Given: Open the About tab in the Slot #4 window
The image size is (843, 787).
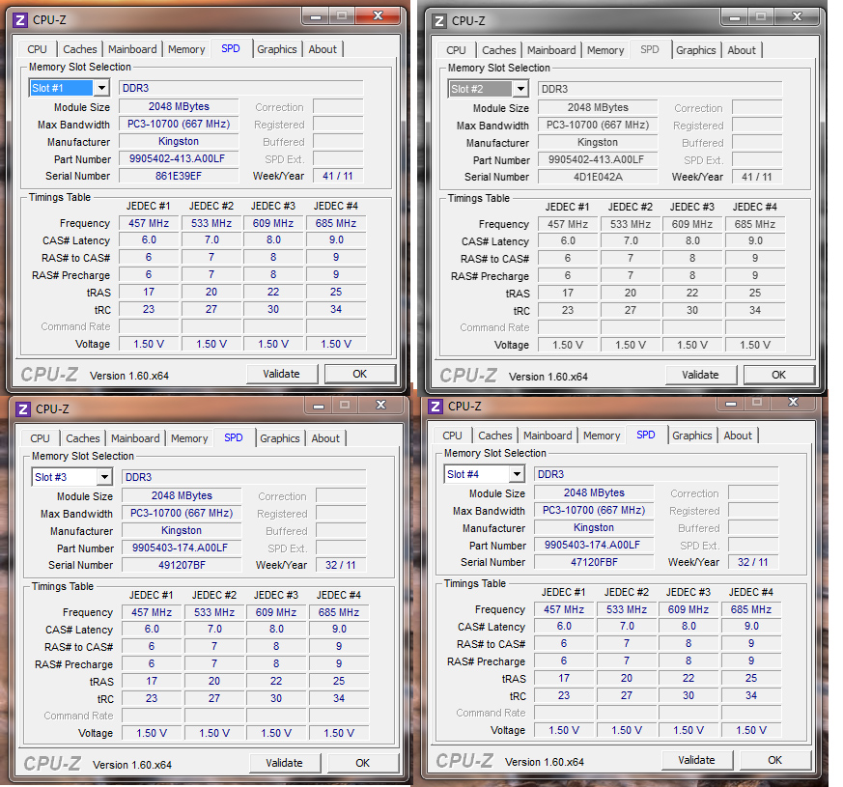Looking at the screenshot, I should pyautogui.click(x=738, y=436).
